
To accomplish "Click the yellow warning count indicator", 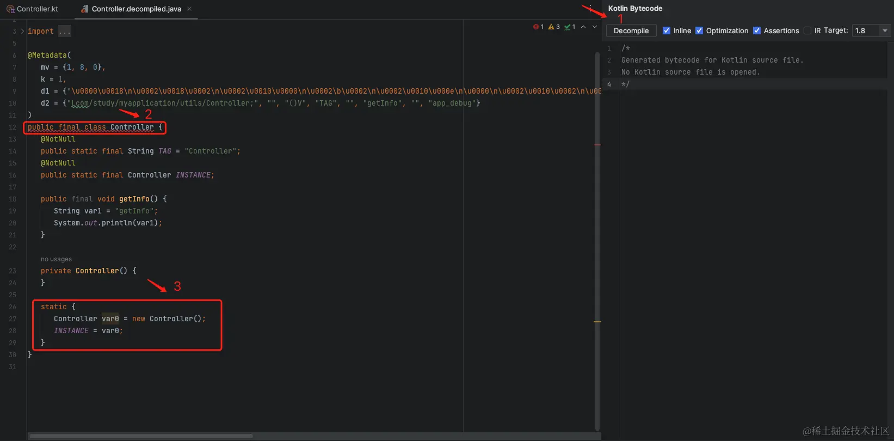I will (x=554, y=27).
